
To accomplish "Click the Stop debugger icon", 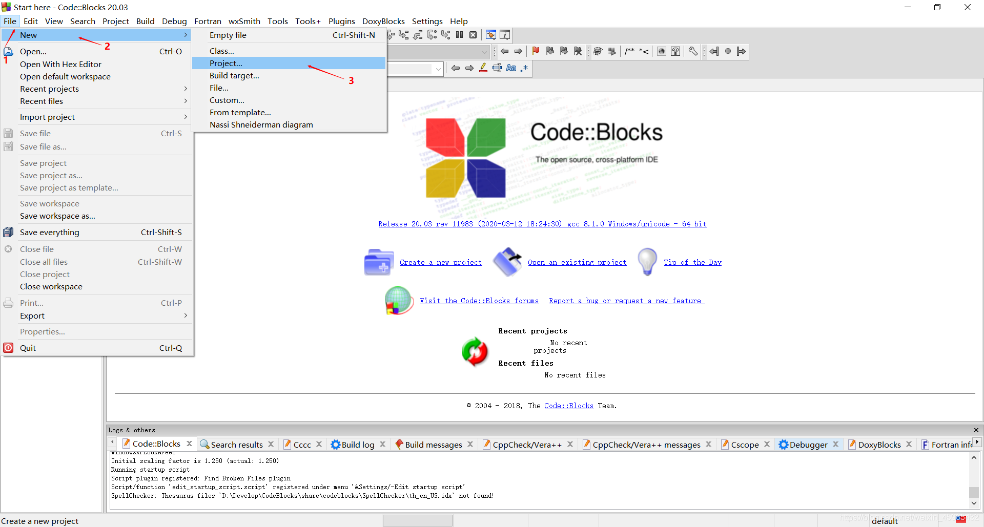I will [473, 35].
